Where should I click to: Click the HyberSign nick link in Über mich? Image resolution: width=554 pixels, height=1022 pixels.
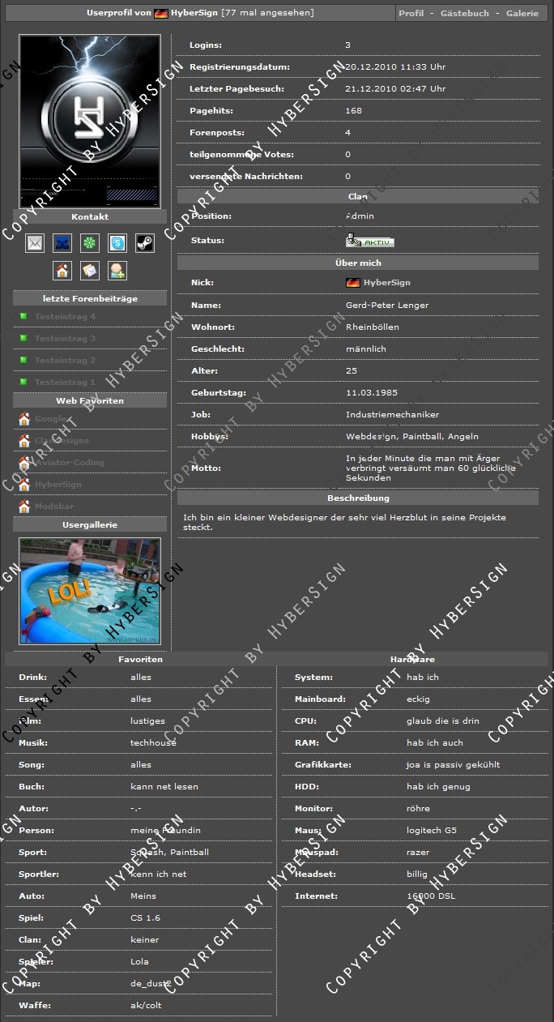click(386, 283)
